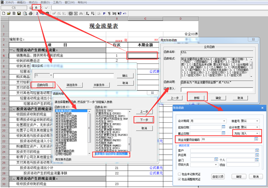This screenshot has width=268, height=188.
Task: Click the lookup icon for 个人 field
Action: [257, 159]
